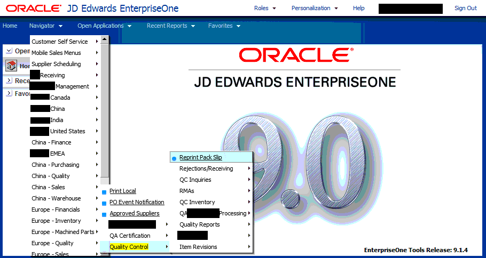Click the arrow next to QA Certification

coord(167,236)
